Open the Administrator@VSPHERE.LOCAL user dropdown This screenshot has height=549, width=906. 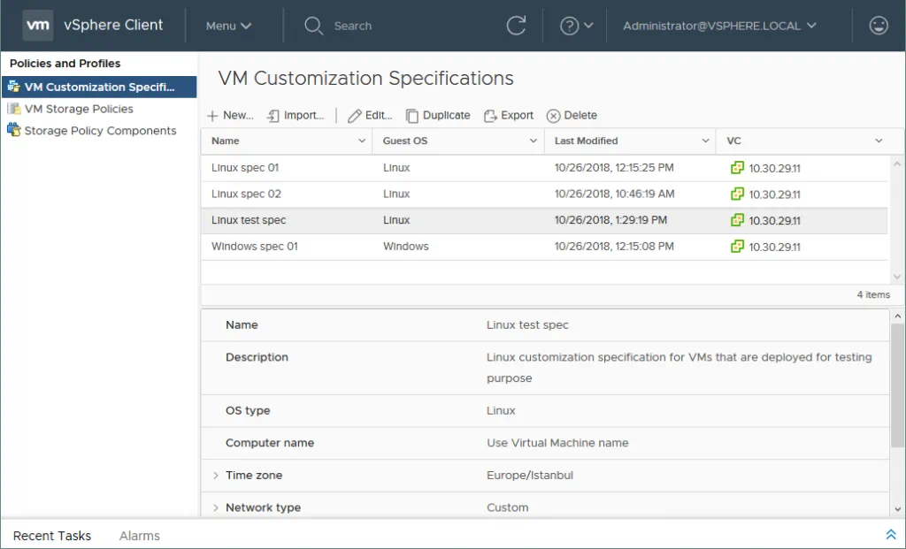(x=719, y=26)
